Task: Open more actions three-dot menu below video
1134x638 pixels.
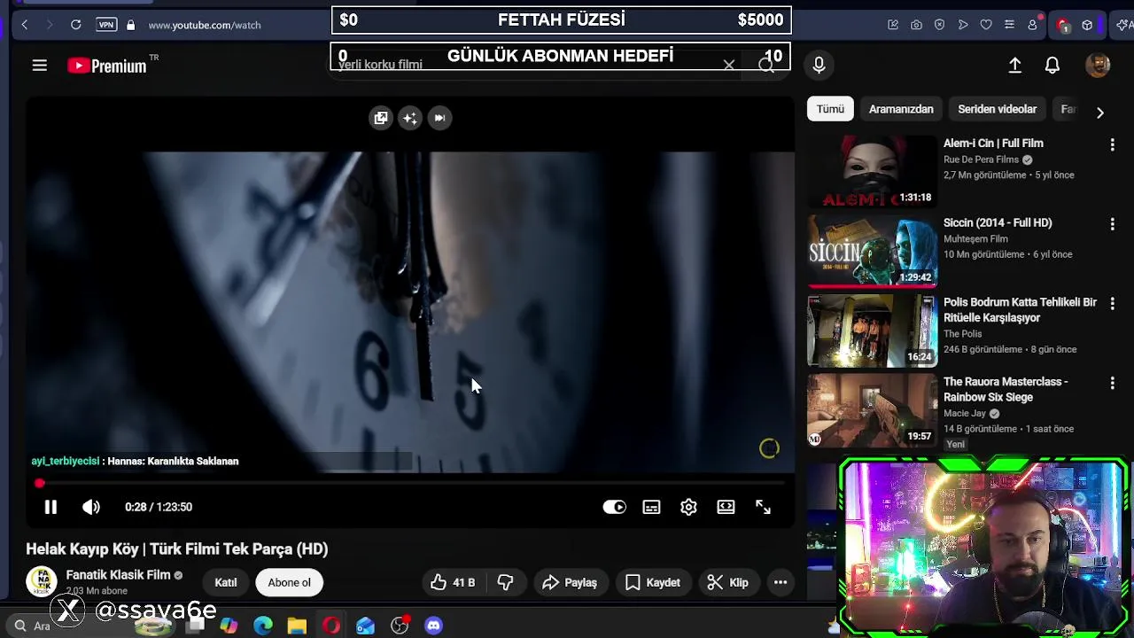Action: coord(781,582)
